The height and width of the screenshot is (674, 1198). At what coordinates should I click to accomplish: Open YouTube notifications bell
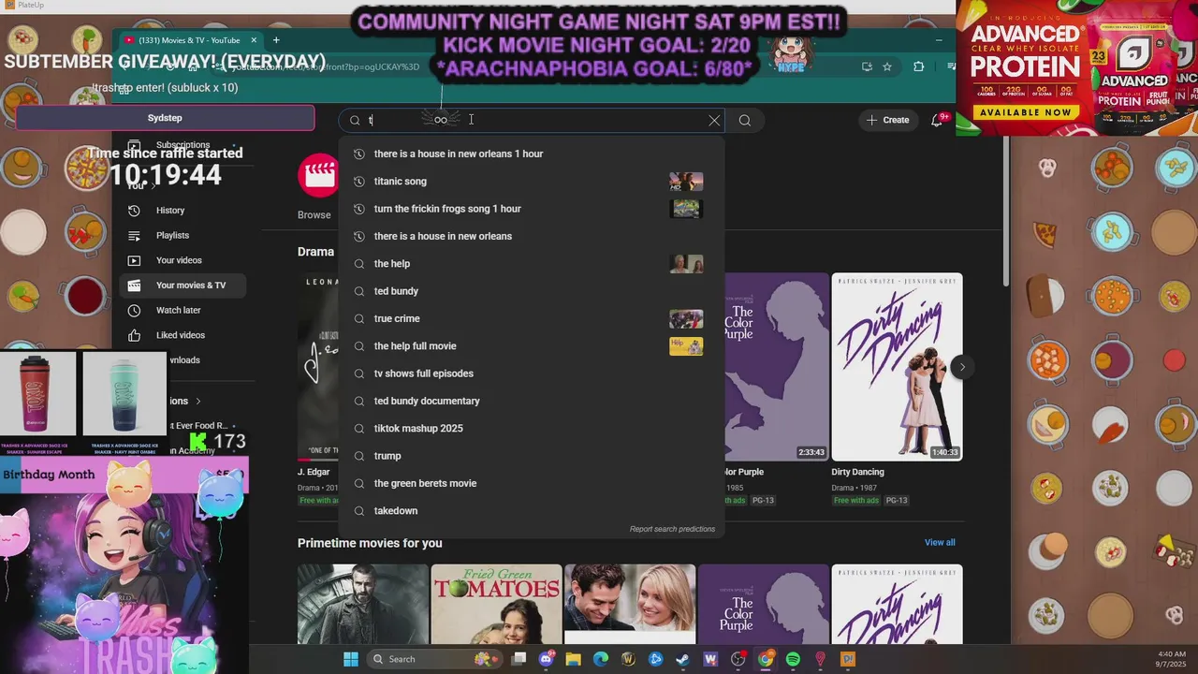937,120
